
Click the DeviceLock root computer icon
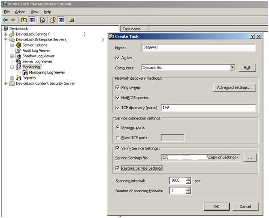click(x=6, y=28)
